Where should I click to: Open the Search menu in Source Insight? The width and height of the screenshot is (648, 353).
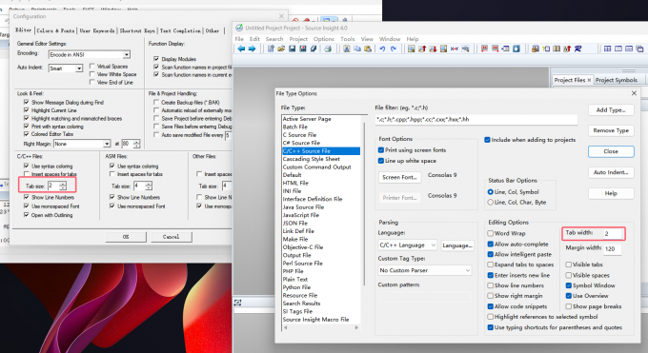274,39
